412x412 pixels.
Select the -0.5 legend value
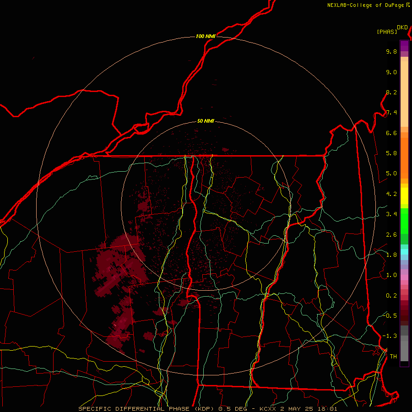pos(390,316)
